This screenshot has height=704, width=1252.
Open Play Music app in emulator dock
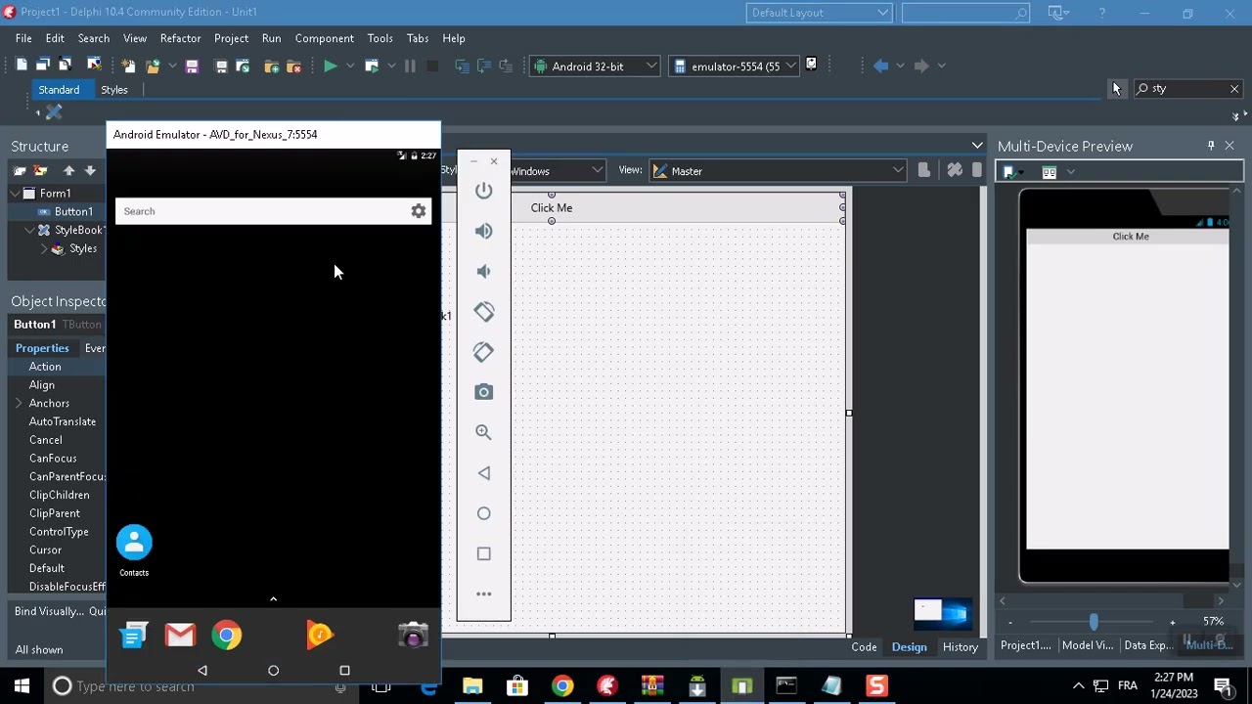pyautogui.click(x=320, y=636)
